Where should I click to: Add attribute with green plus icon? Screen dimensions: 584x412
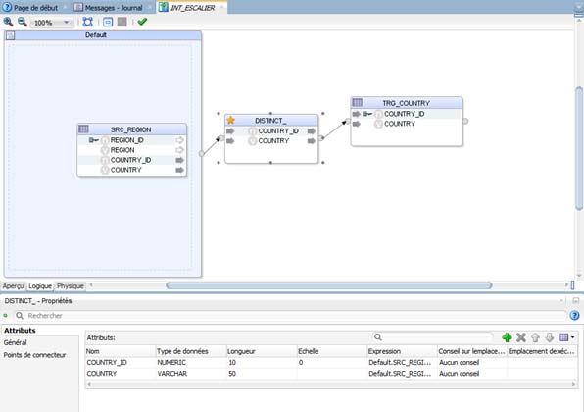click(x=507, y=337)
